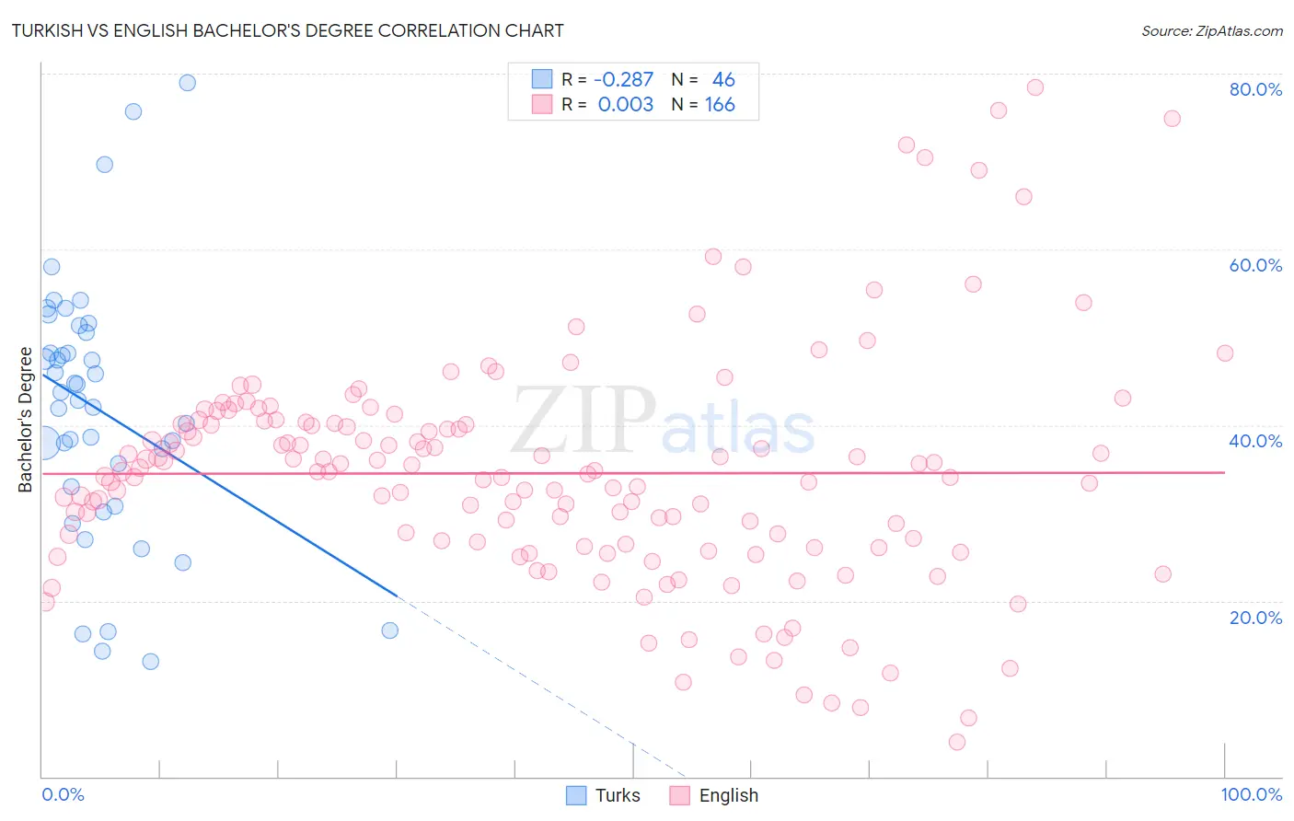
Task: Click the blue swatch beside R = -0.287
Action: tap(542, 79)
